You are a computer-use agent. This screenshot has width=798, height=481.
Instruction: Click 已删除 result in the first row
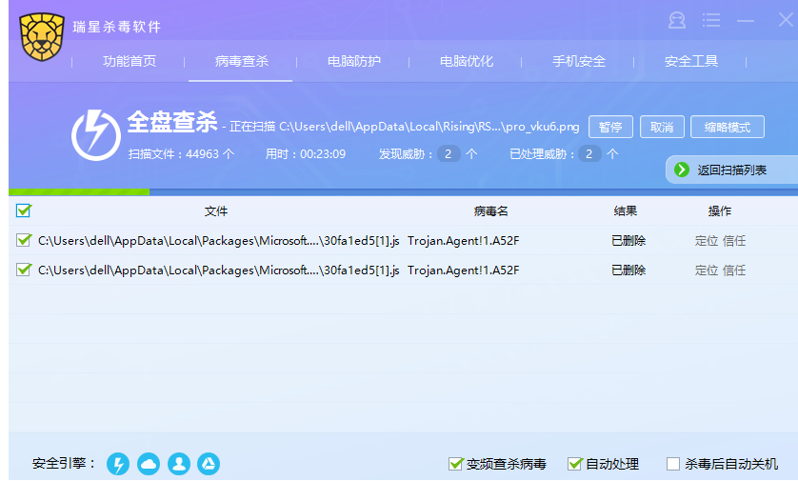click(628, 241)
